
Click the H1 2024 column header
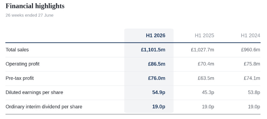[251, 35]
